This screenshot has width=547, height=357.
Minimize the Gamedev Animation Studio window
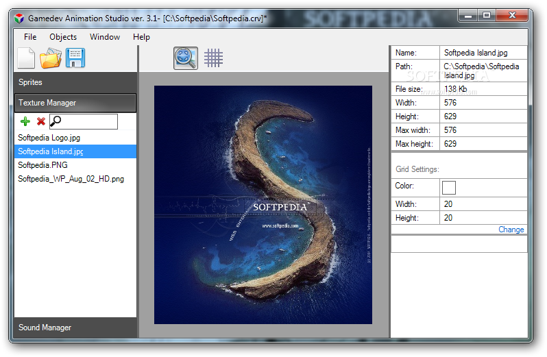point(467,16)
